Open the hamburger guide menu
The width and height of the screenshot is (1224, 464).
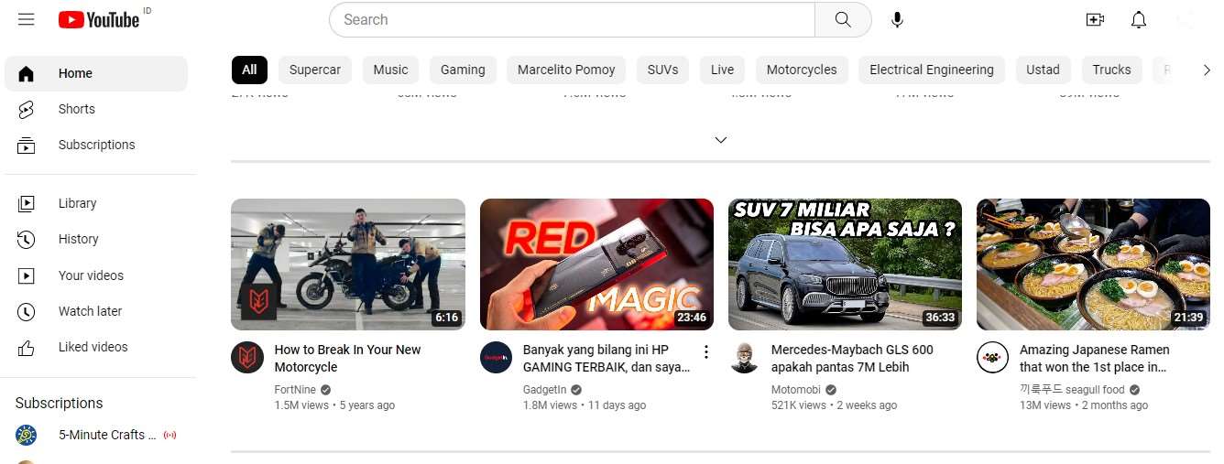pyautogui.click(x=26, y=19)
